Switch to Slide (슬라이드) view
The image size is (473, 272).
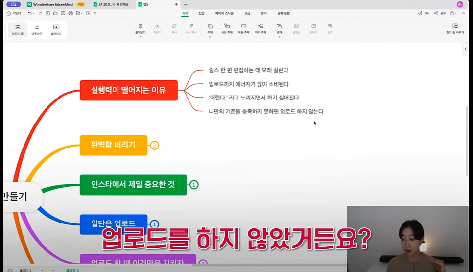[x=56, y=29]
